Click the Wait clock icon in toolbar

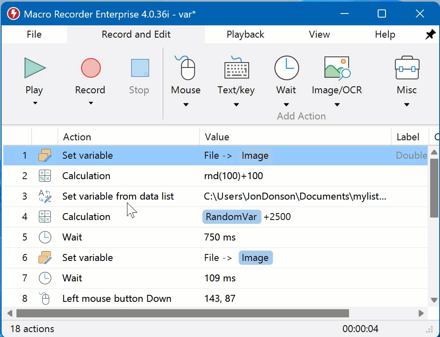[286, 68]
